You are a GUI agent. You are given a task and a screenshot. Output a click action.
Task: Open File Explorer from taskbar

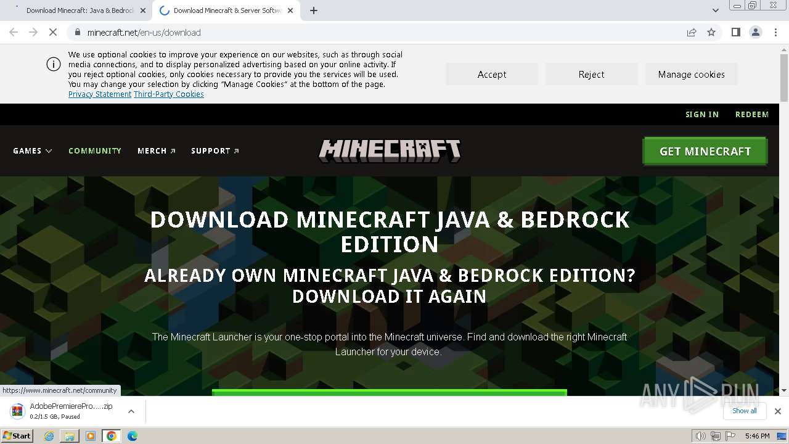(70, 436)
